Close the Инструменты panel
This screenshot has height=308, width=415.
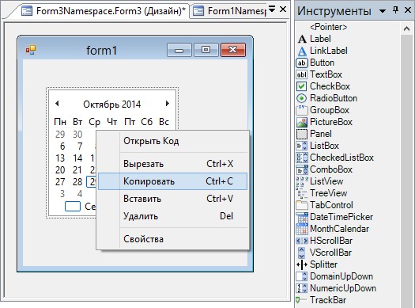408,10
